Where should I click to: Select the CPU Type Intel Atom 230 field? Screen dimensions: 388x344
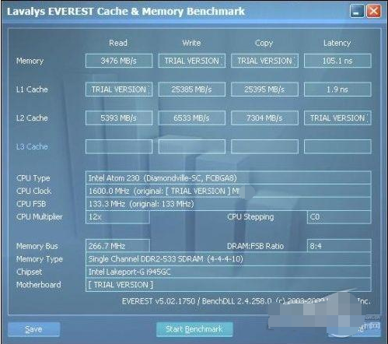click(x=229, y=178)
